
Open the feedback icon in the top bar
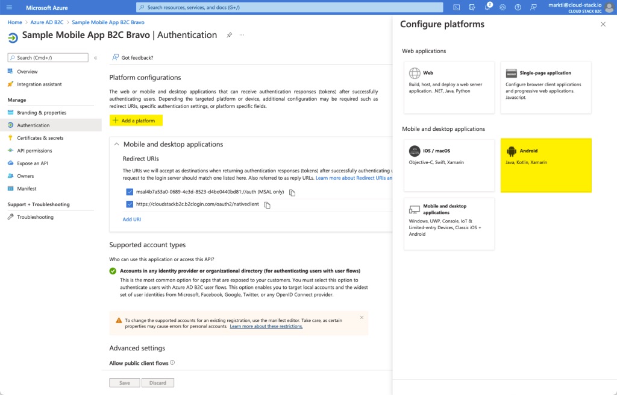coord(533,7)
